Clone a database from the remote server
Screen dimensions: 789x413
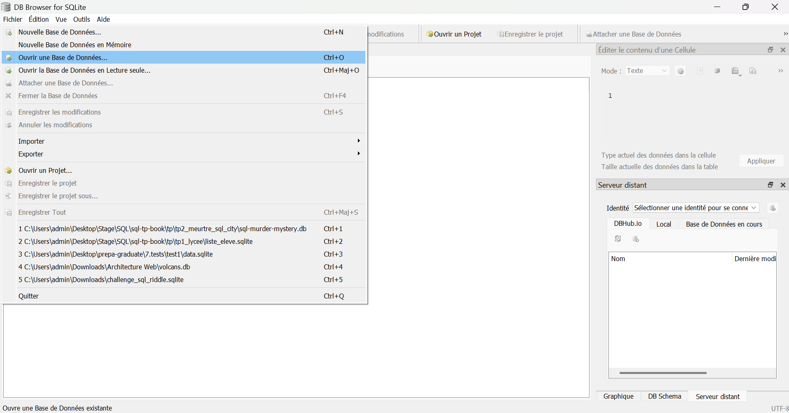636,239
